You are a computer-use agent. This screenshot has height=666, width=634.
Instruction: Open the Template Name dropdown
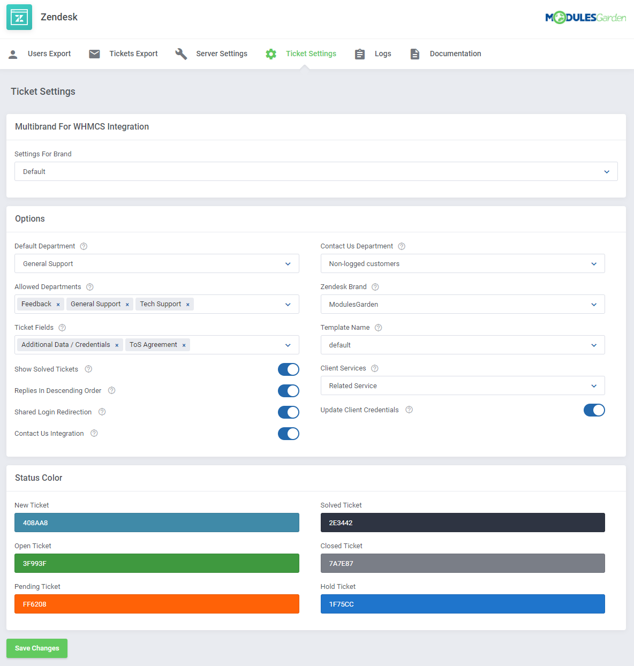pyautogui.click(x=463, y=345)
